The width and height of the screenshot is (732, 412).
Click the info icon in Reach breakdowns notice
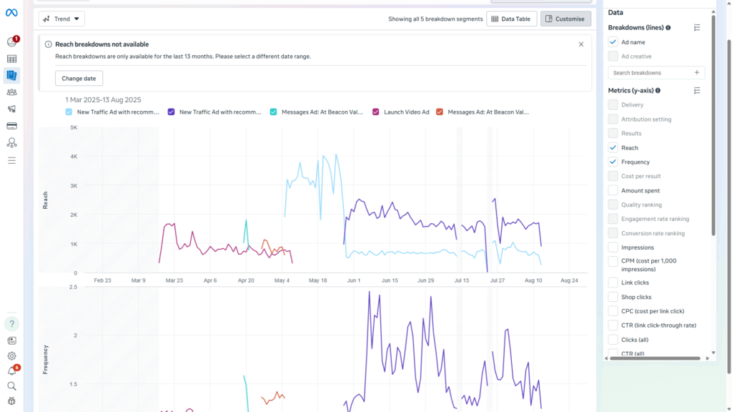click(x=48, y=44)
